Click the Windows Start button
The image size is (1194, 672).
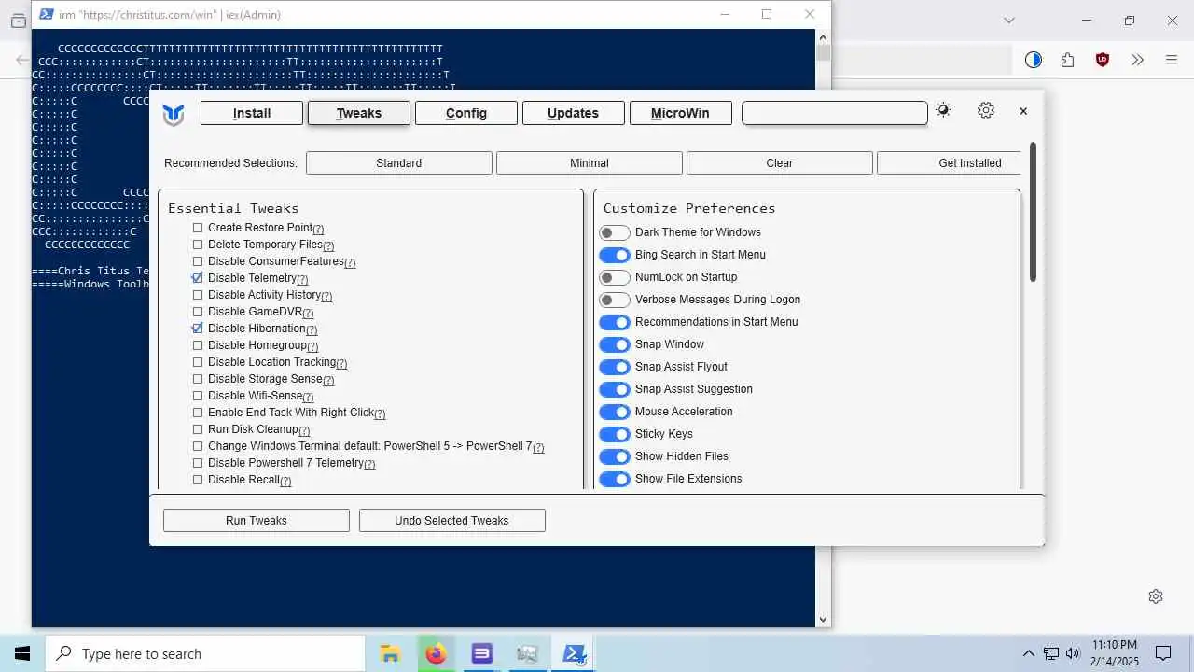22,653
